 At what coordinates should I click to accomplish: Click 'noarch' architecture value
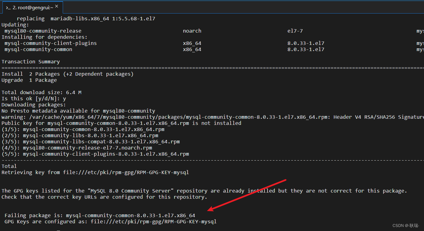(x=192, y=31)
